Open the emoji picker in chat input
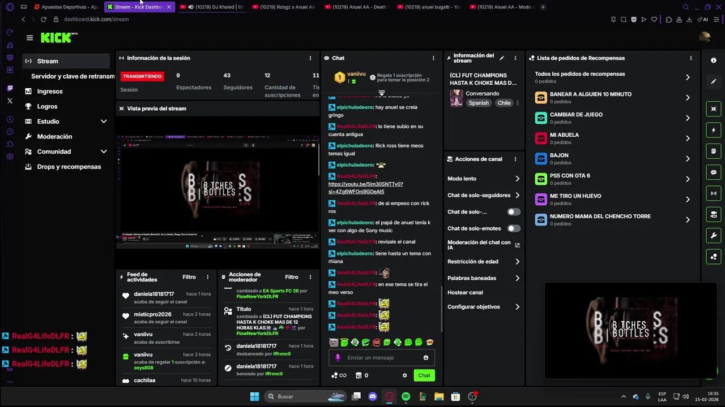The height and width of the screenshot is (407, 725). [x=426, y=357]
